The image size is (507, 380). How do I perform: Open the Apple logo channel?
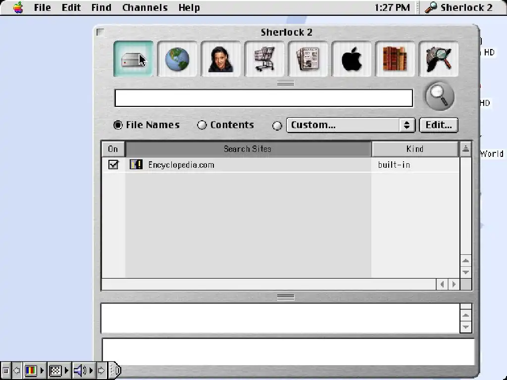352,59
